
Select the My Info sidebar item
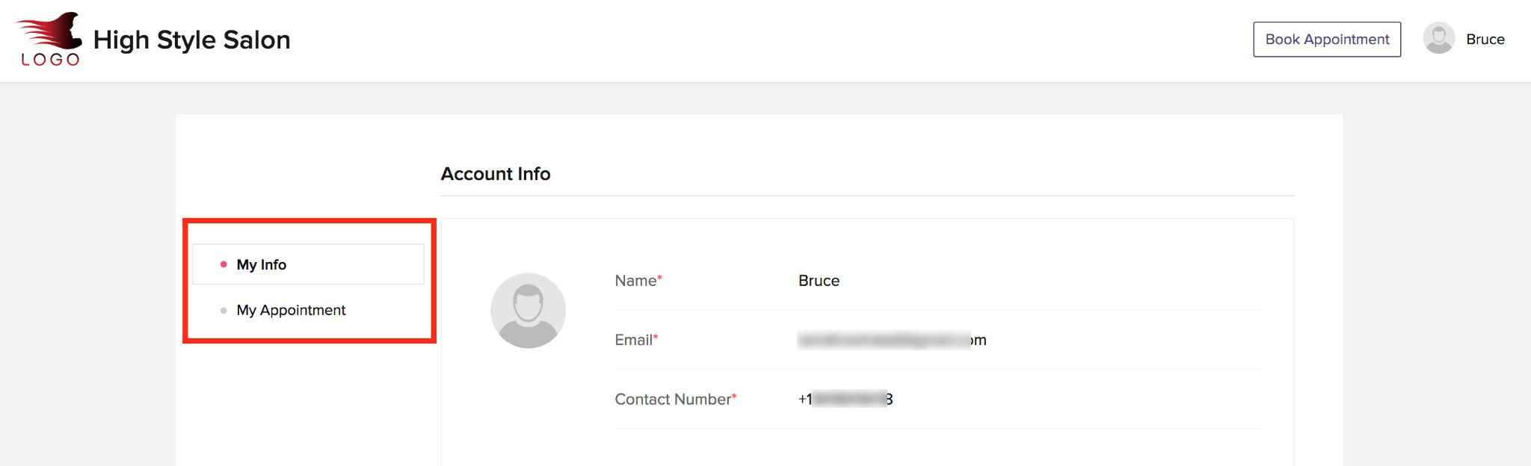[x=262, y=265]
